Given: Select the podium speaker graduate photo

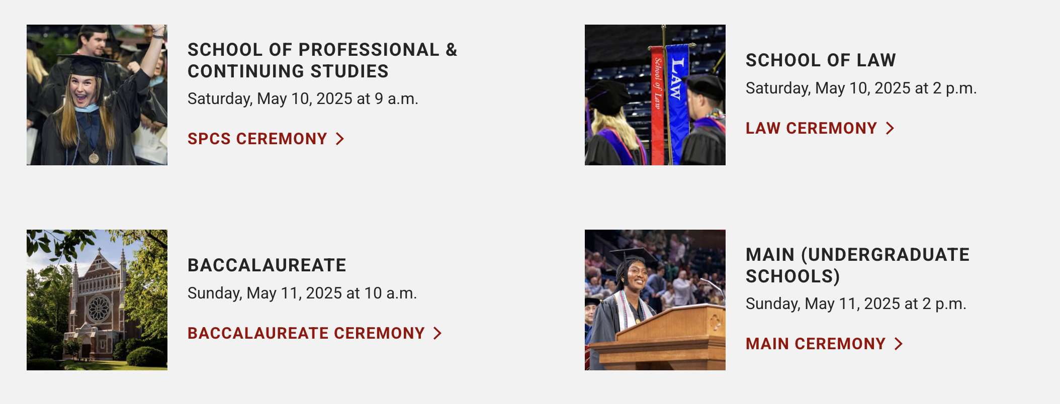Looking at the screenshot, I should pos(655,300).
